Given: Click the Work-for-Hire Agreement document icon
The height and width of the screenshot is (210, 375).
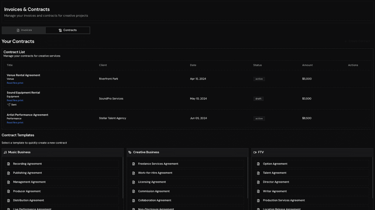Looking at the screenshot, I should [133, 173].
